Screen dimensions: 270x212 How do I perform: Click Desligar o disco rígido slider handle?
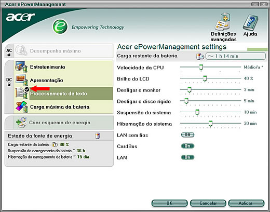186,101
